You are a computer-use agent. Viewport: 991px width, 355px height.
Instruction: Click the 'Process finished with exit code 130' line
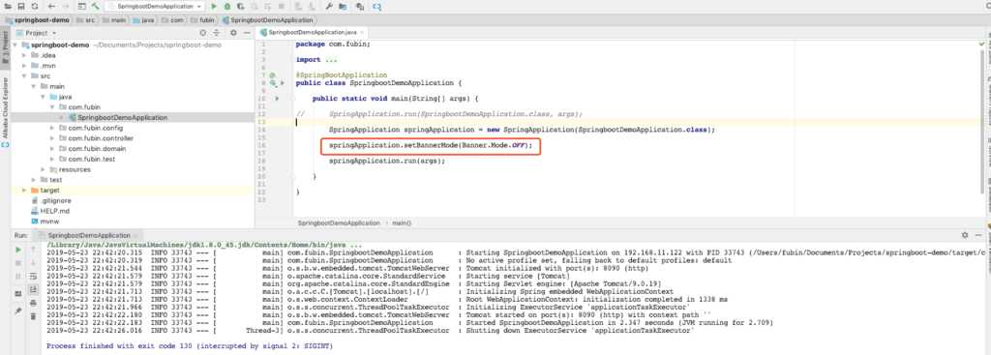pyautogui.click(x=190, y=346)
